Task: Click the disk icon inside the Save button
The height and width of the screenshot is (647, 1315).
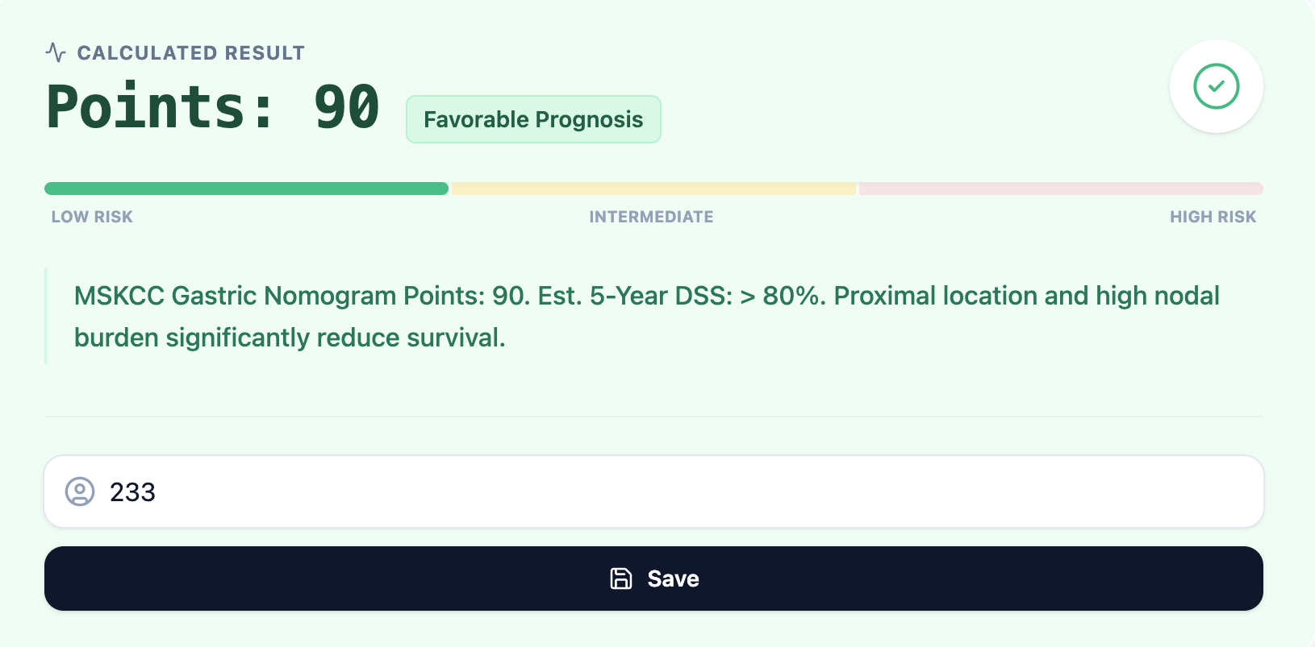Action: (x=620, y=578)
